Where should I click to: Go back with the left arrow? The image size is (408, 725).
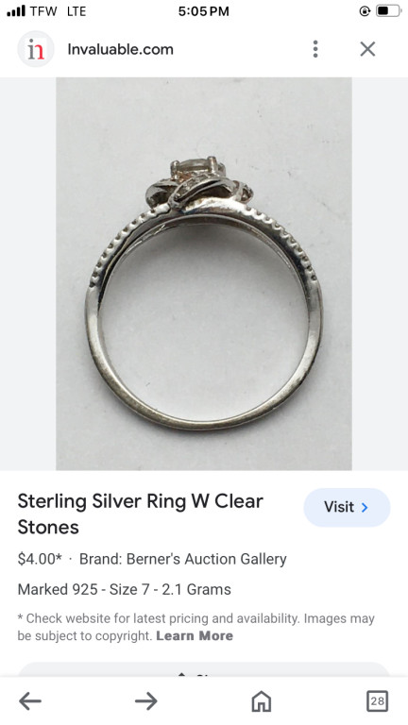point(30,701)
